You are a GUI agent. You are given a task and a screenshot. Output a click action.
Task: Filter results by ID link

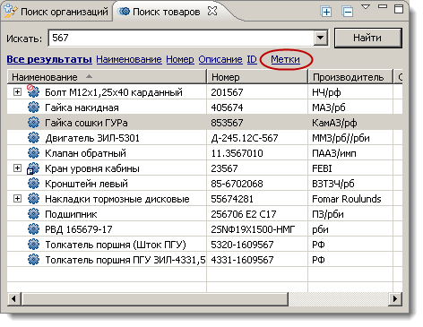coord(252,59)
